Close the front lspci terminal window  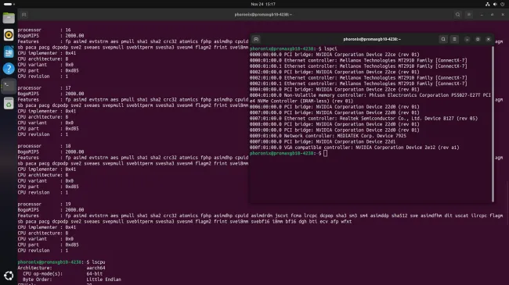[x=488, y=39]
